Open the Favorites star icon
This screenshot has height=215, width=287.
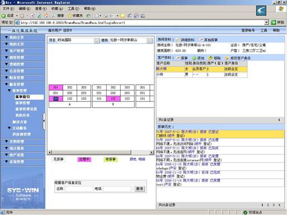click(x=70, y=16)
